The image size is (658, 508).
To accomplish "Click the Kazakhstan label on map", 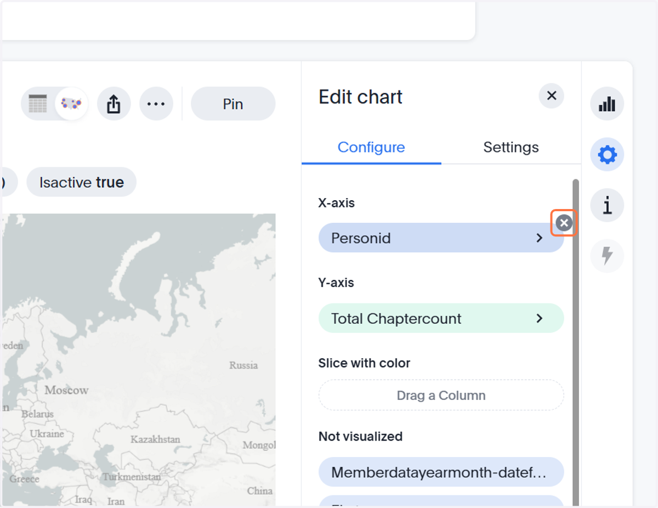I will [x=155, y=439].
